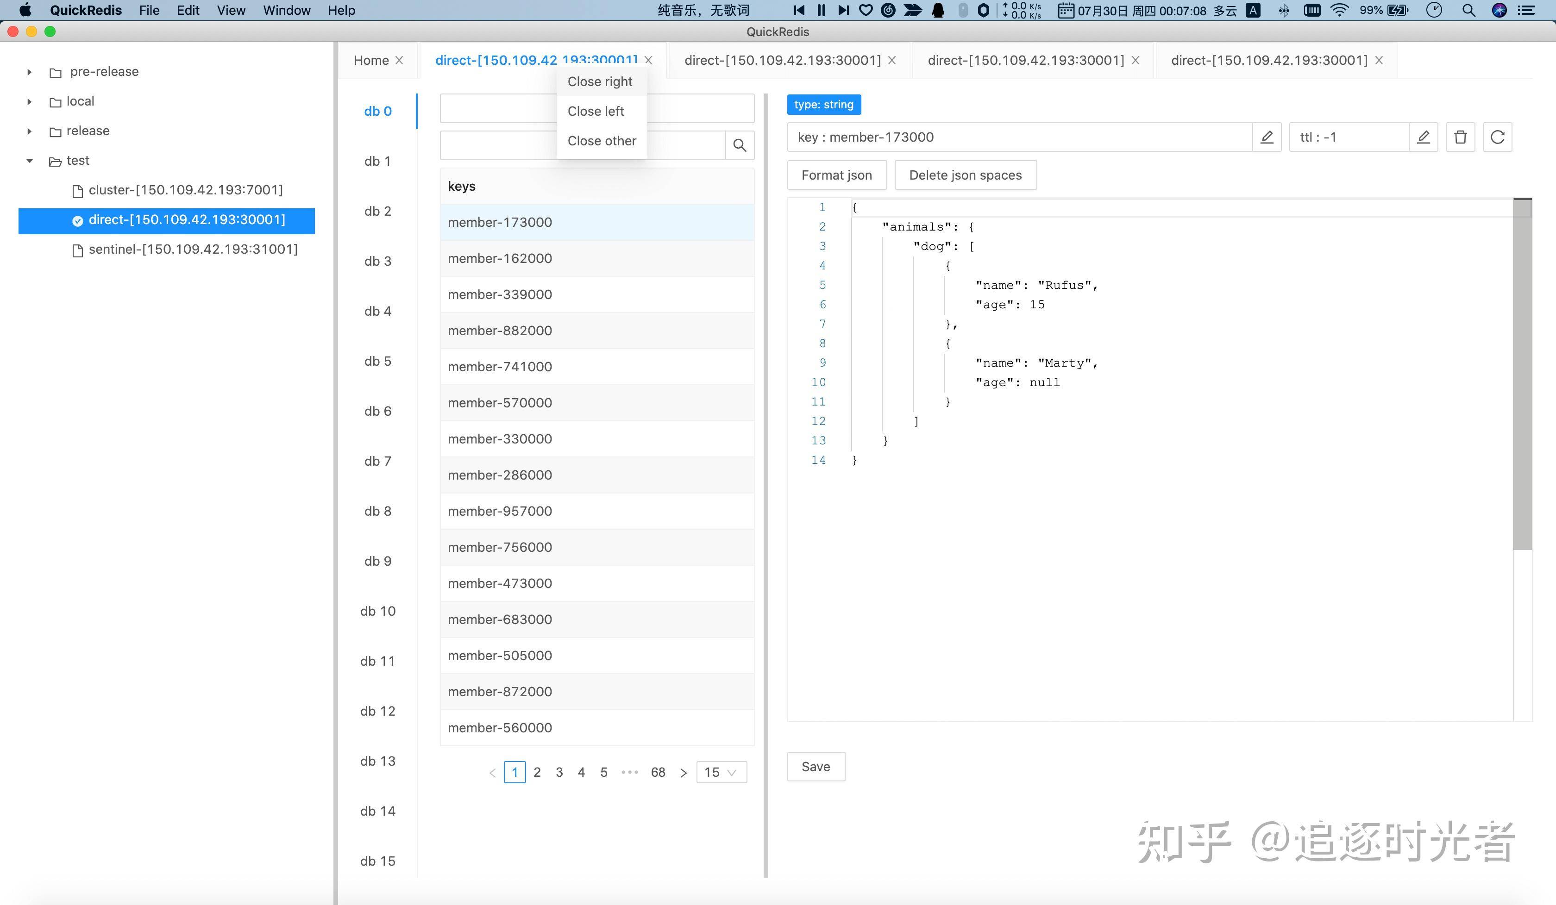Jump ahead with the pagination ellipsis
1556x905 pixels.
click(x=629, y=772)
